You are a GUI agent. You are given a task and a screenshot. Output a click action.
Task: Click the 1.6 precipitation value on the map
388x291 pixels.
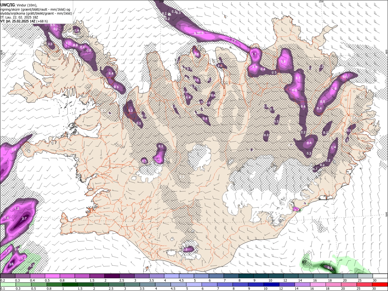pos(6,218)
